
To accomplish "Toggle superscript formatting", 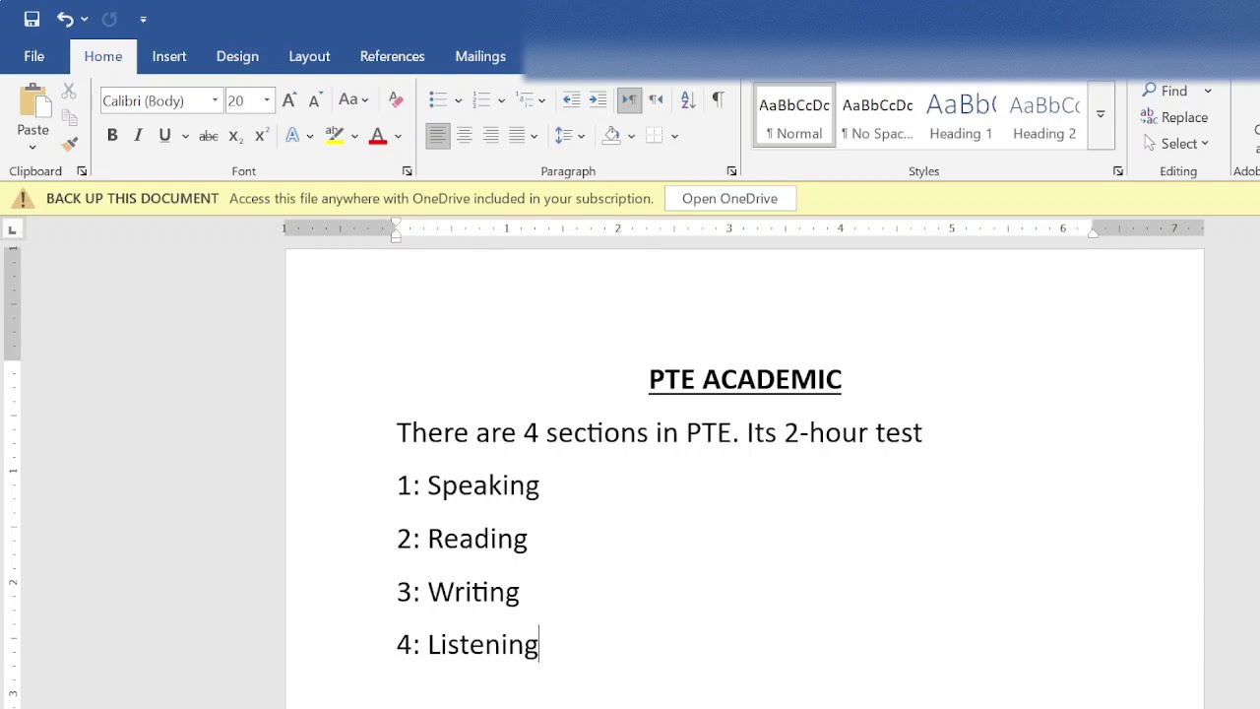I will tap(261, 136).
